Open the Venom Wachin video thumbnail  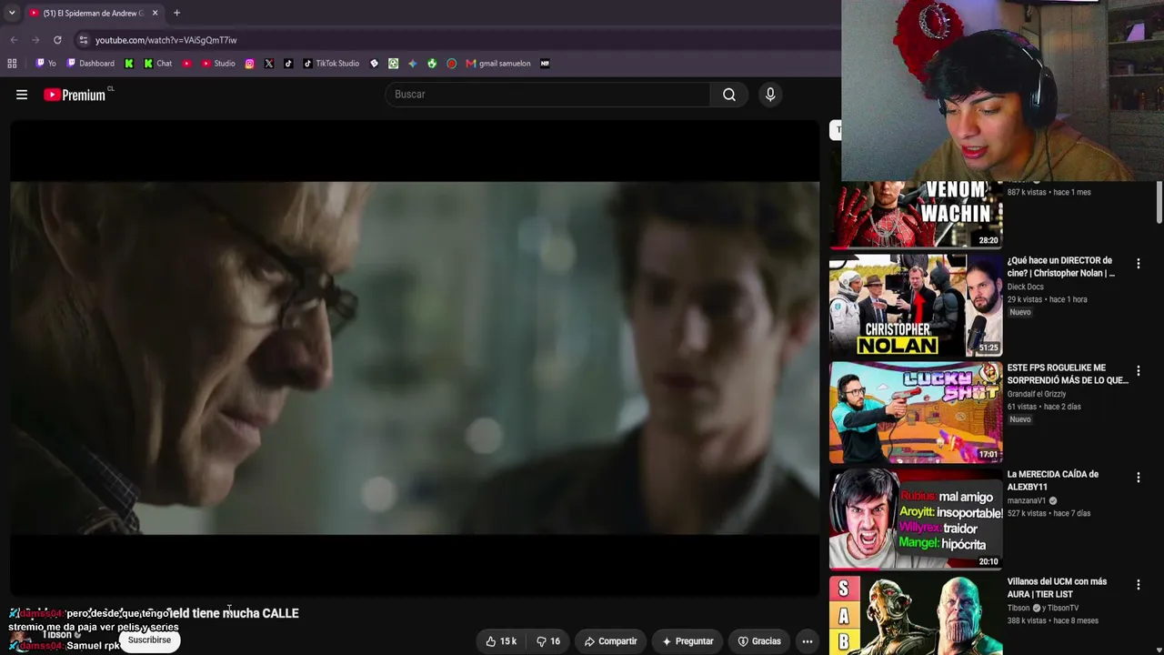(x=916, y=215)
